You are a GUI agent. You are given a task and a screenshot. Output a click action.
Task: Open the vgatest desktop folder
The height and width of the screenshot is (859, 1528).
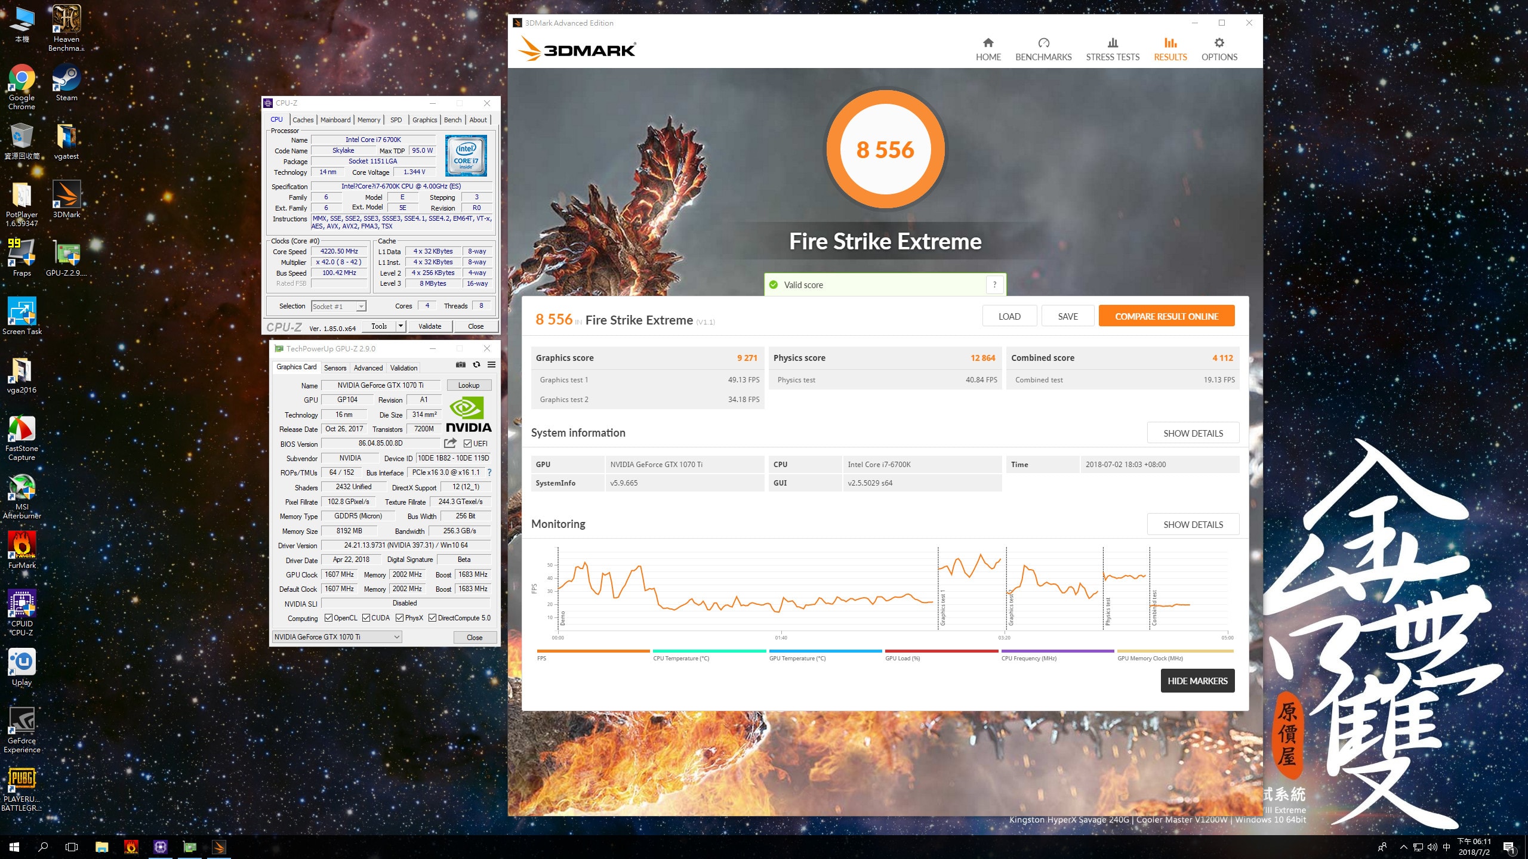click(x=66, y=141)
